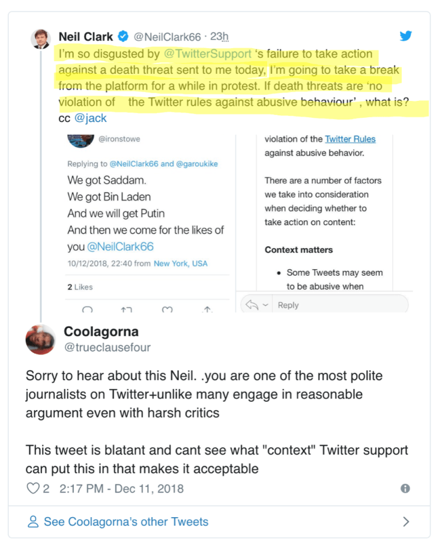Click the comment icon under embedded tweet
Screen dimensions: 442x555
(87, 310)
